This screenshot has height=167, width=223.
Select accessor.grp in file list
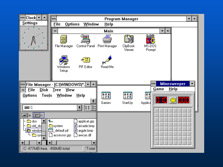coord(60,135)
